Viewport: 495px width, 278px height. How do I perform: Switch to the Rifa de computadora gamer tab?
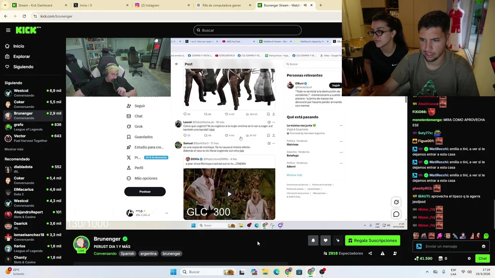click(x=224, y=5)
